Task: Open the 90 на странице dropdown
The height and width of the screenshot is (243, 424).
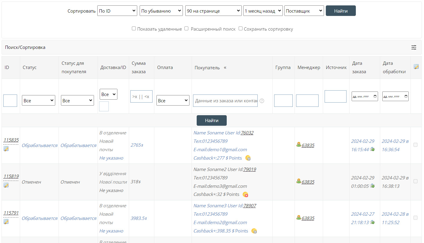Action: 213,11
